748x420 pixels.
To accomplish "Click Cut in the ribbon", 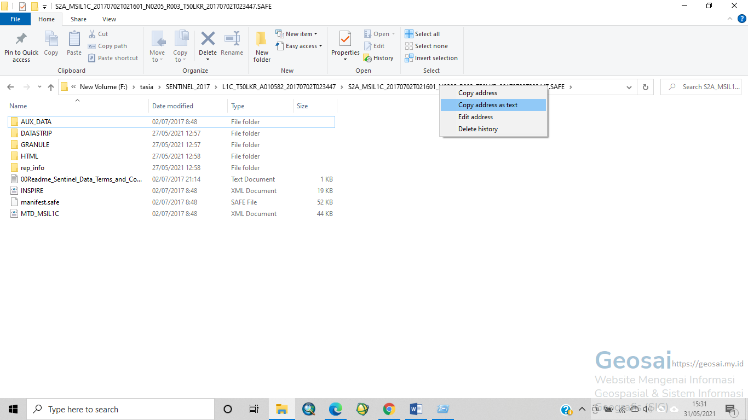I will (x=99, y=34).
